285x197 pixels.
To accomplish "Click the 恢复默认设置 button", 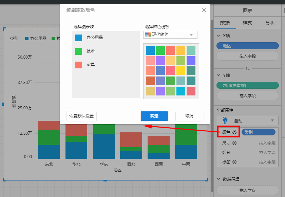I will click(x=81, y=116).
